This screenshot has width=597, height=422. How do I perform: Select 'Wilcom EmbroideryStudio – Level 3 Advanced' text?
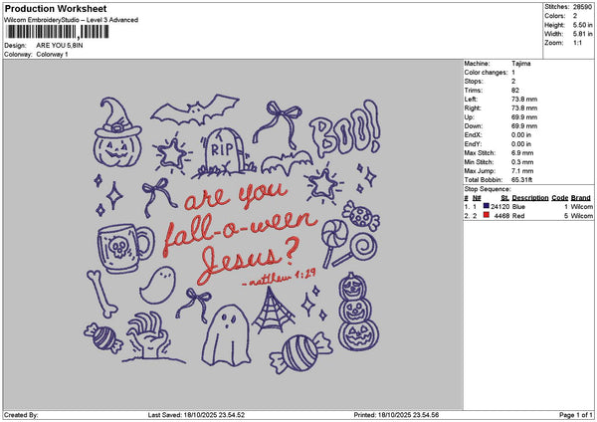[x=72, y=20]
